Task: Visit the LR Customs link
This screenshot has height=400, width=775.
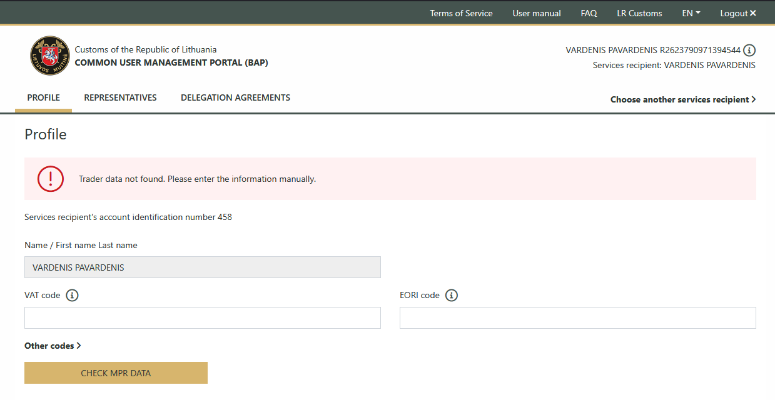Action: (x=639, y=13)
